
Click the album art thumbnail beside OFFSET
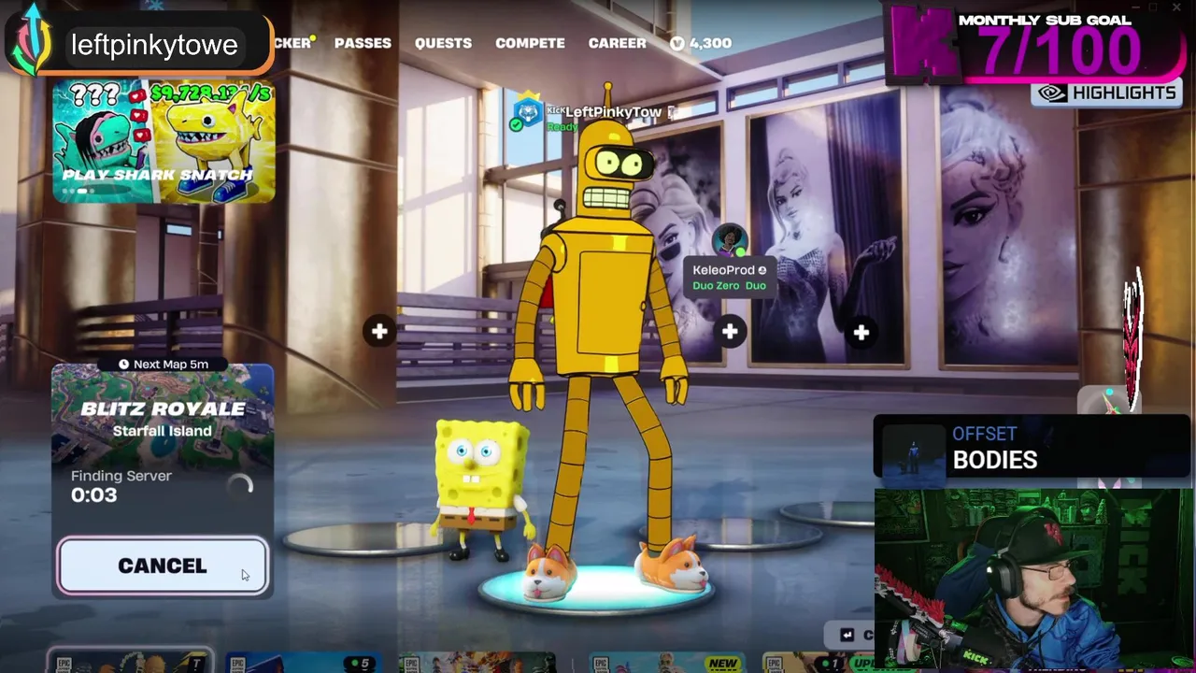click(x=914, y=450)
